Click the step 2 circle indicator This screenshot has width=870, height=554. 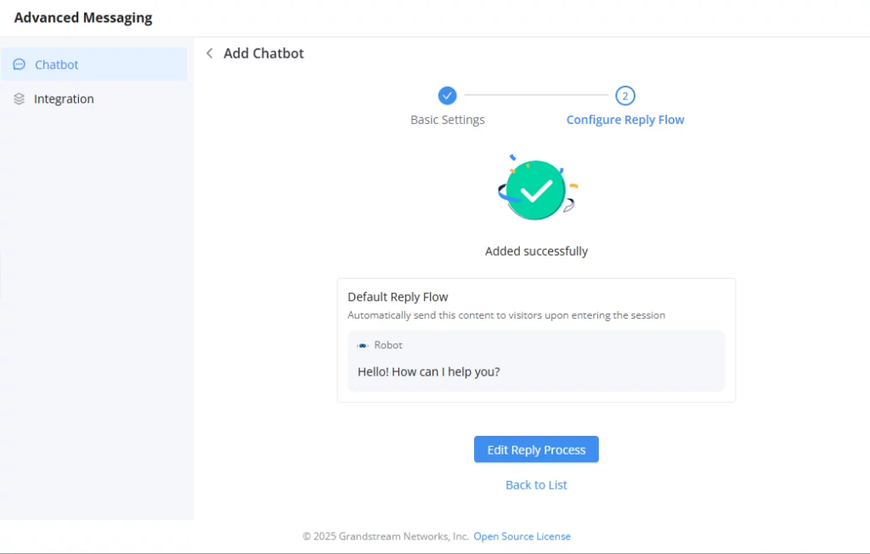[x=624, y=95]
